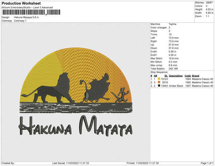Click thread code 1065

(188, 82)
